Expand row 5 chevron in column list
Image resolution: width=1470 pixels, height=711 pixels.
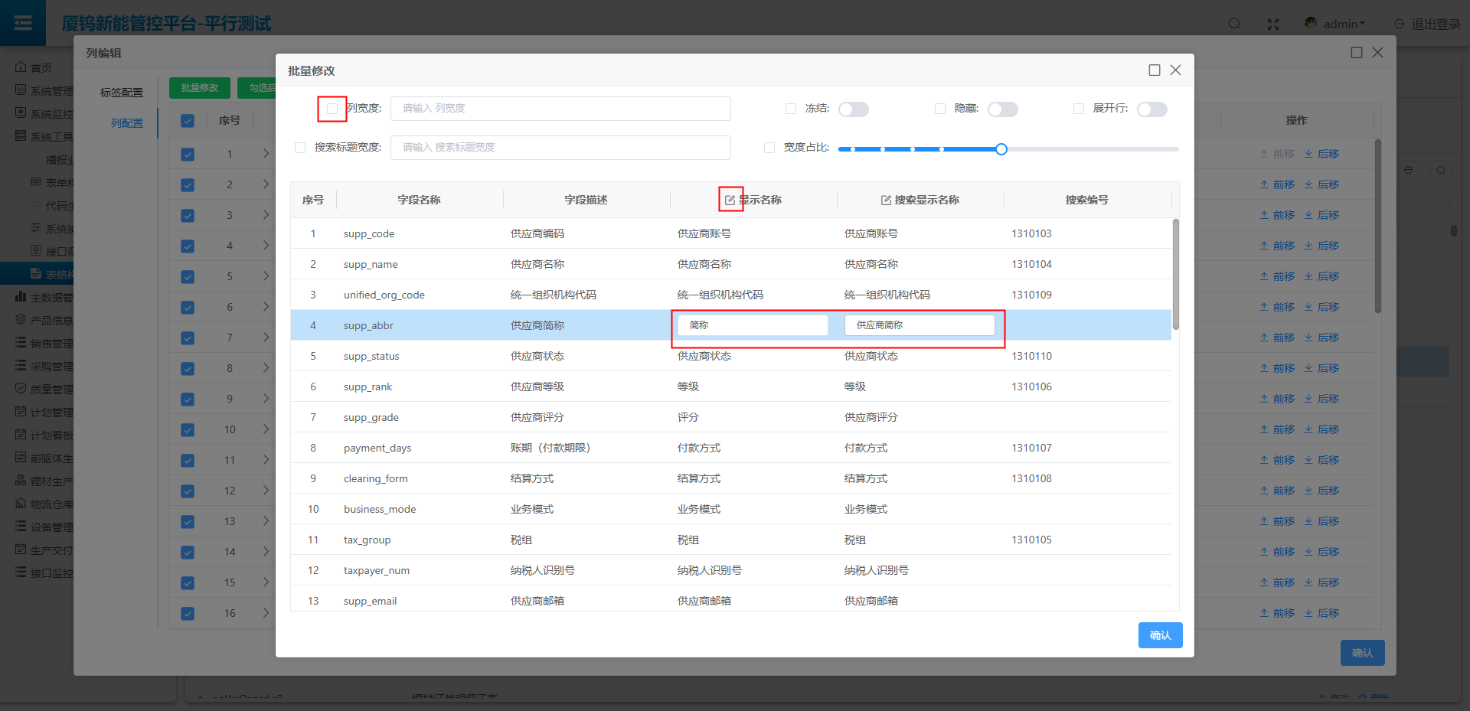point(266,276)
